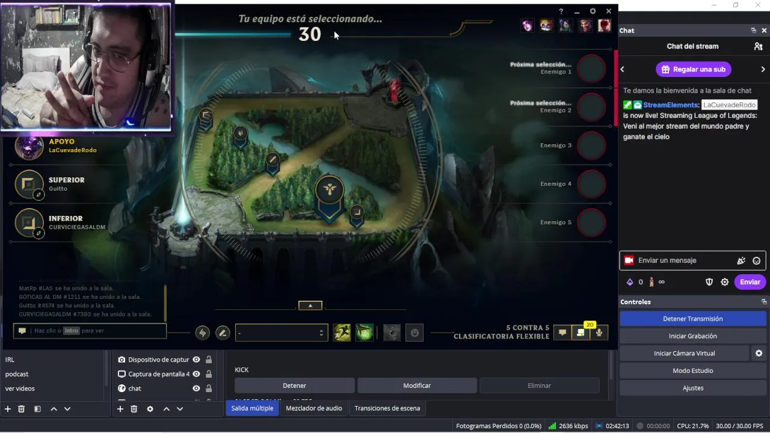Open the ward skin selector icon

coord(392,333)
